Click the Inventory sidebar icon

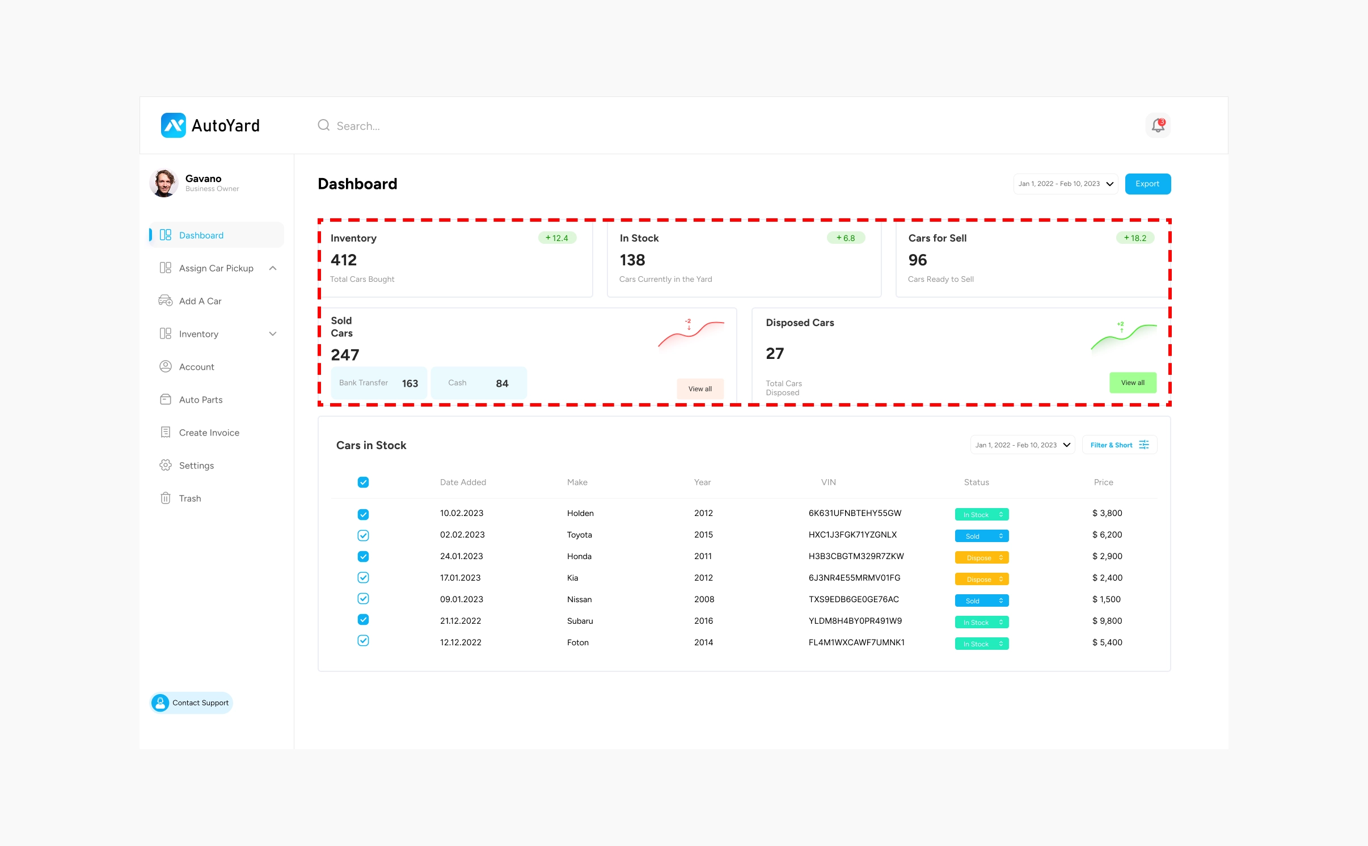(x=166, y=333)
